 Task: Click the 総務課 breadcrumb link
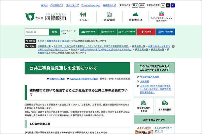[x=66, y=41]
